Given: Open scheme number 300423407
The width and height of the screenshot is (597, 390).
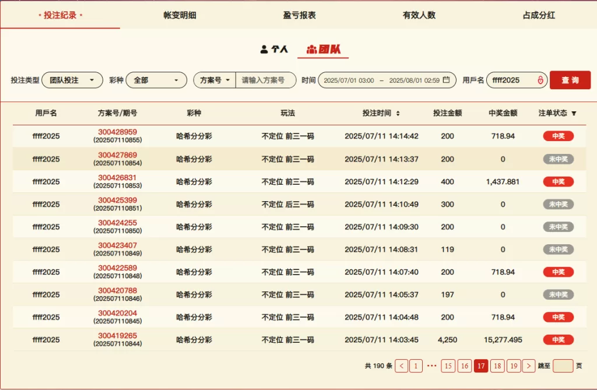Looking at the screenshot, I should [x=117, y=245].
